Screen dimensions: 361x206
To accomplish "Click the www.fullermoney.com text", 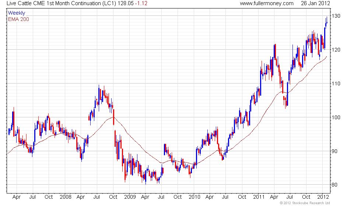I will click(x=267, y=3).
